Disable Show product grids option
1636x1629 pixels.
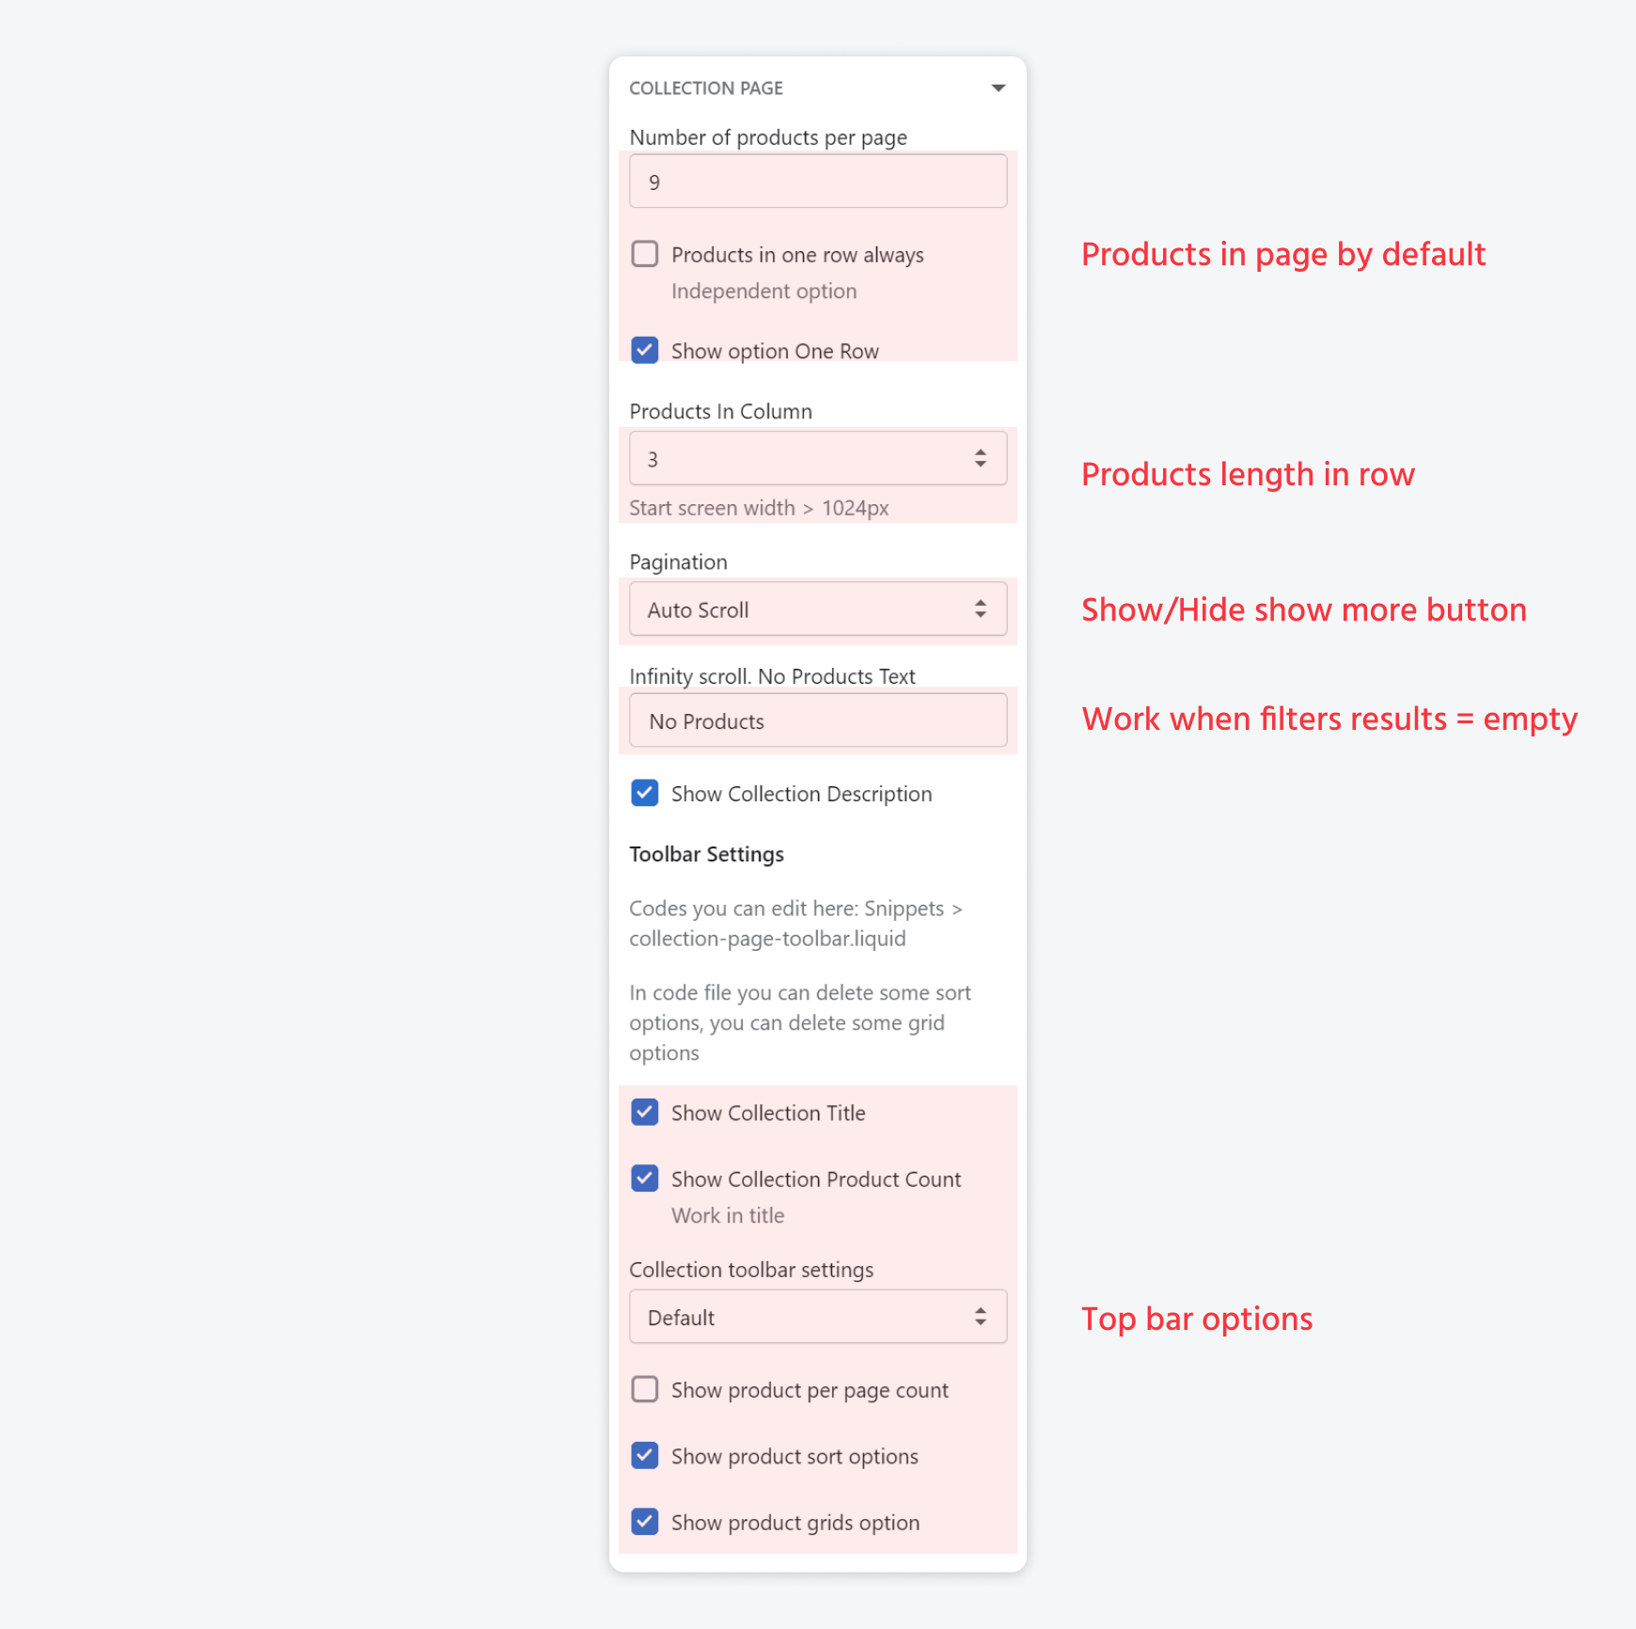tap(645, 1522)
